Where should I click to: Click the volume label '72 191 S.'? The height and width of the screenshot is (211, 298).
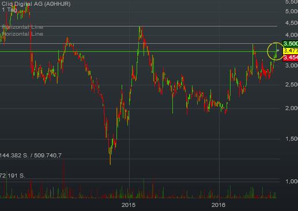pos(13,175)
